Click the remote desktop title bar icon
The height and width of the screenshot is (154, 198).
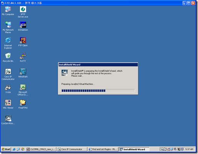(x=3, y=3)
